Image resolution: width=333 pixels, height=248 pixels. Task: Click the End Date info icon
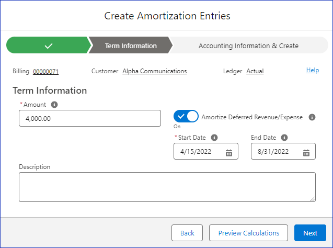tap(284, 138)
